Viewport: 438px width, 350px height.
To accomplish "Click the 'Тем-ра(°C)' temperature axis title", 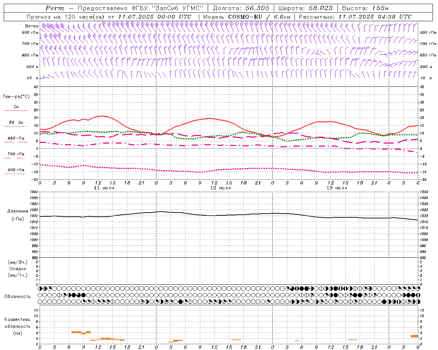I will click(16, 97).
